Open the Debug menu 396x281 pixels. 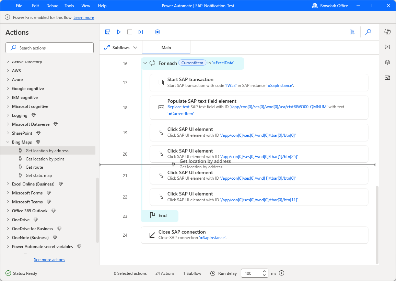(52, 5)
